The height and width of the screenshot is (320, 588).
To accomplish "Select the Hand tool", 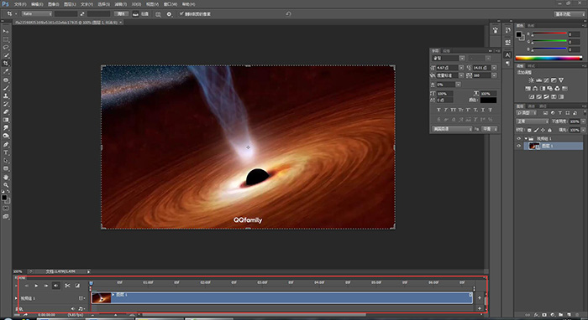I will (6, 177).
